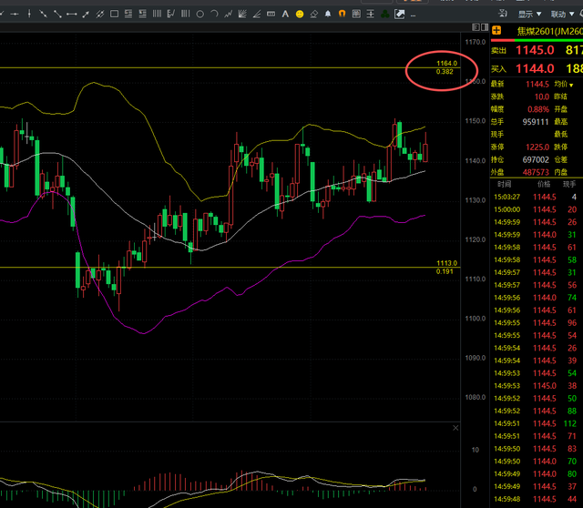The width and height of the screenshot is (583, 508).
Task: Select the circle drawing tool
Action: coord(200,15)
